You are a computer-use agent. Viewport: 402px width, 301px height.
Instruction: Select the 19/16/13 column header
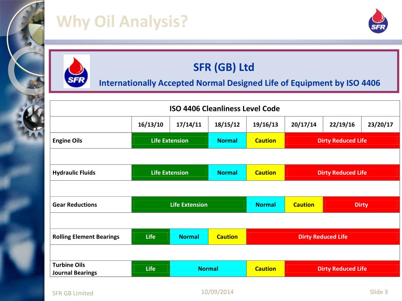(x=265, y=125)
